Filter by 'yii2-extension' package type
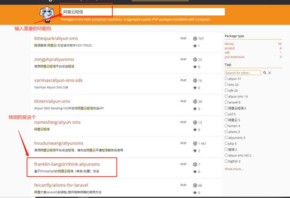Screen dimensions: 290x198 (x=234, y=57)
